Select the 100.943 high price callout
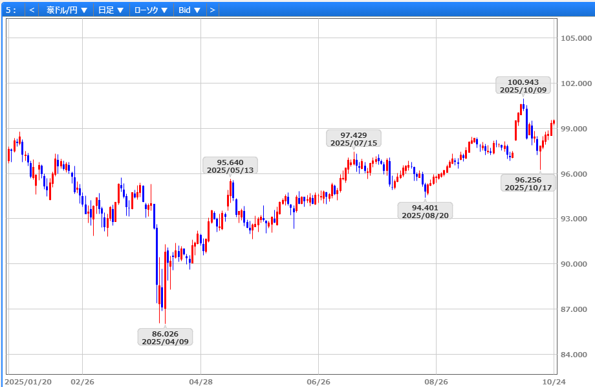 click(x=523, y=86)
